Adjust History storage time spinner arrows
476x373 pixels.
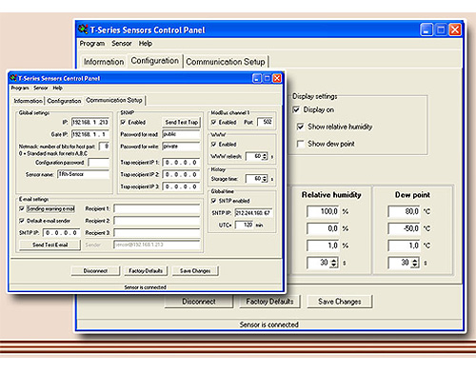click(x=265, y=179)
